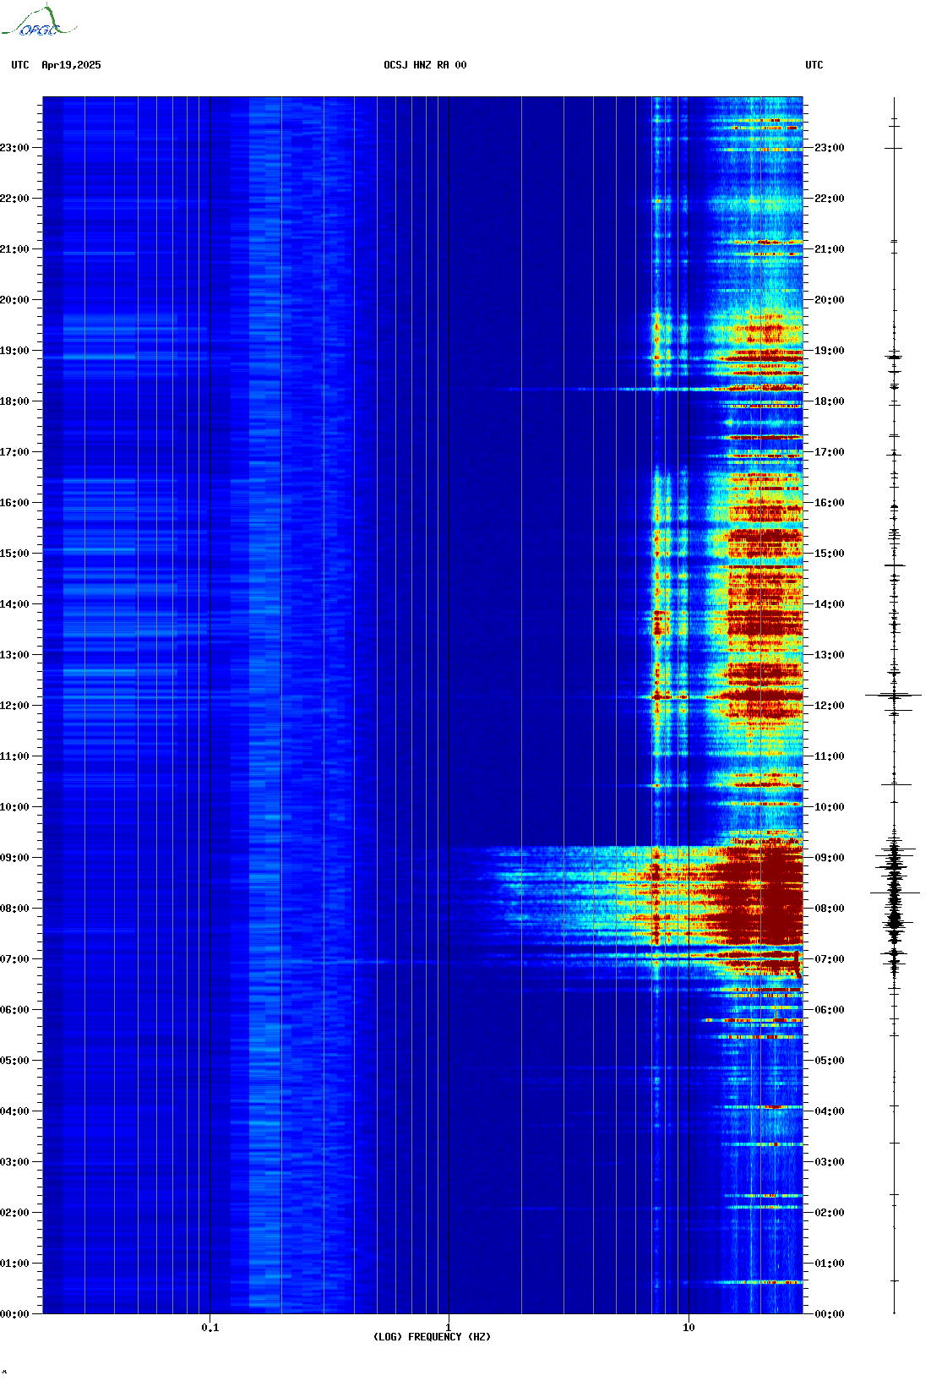Click the left 06:00 time label

pos(14,1010)
